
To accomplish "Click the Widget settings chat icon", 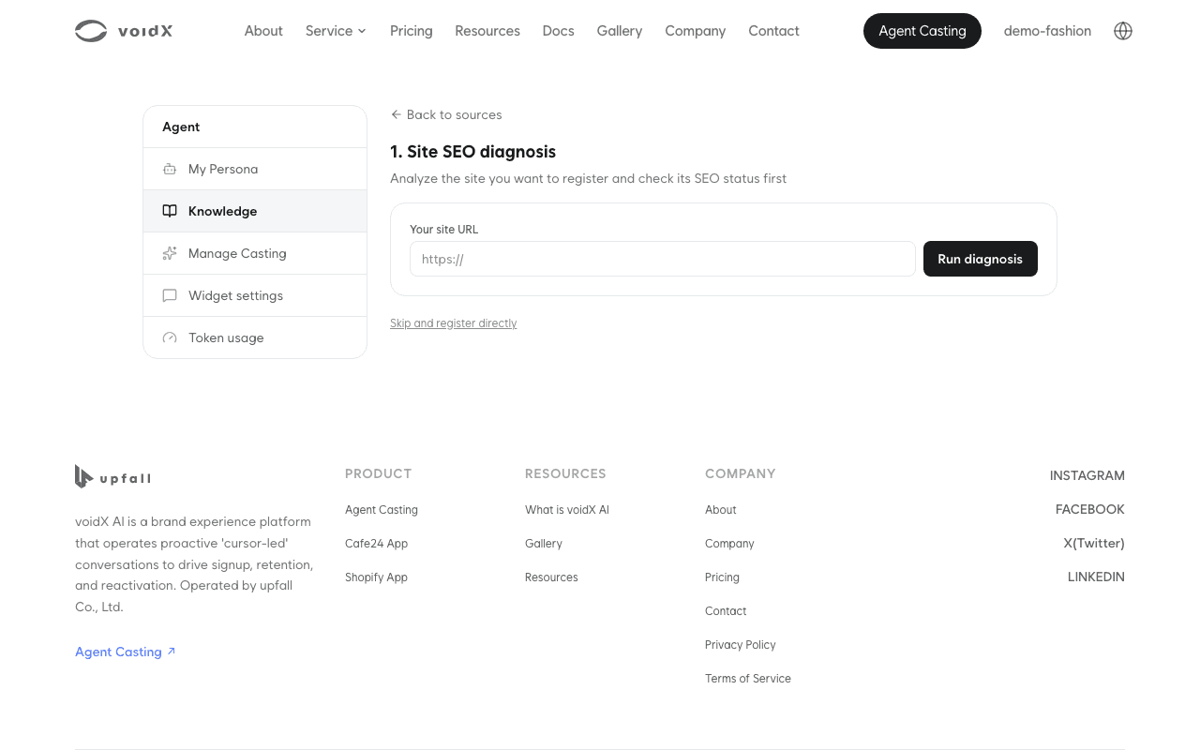I will click(x=170, y=295).
